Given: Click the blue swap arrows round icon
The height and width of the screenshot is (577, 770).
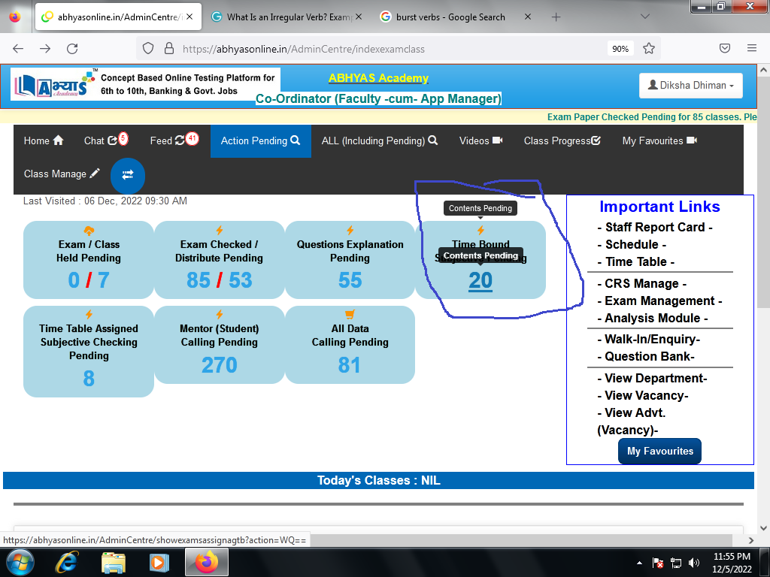Looking at the screenshot, I should click(128, 174).
